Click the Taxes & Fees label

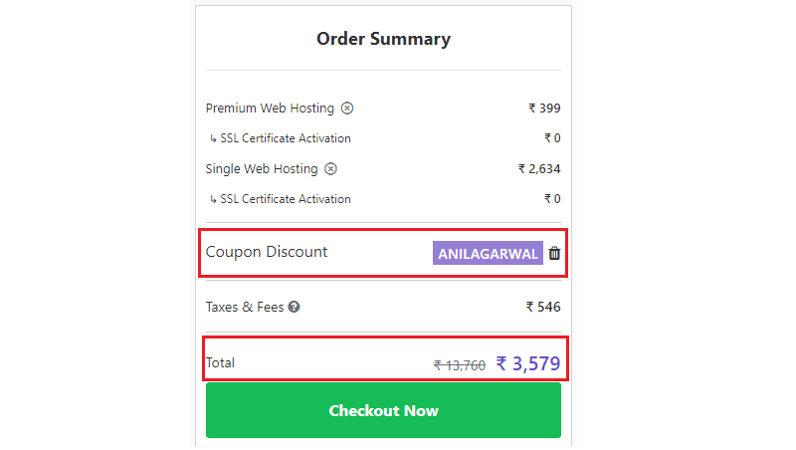click(245, 307)
